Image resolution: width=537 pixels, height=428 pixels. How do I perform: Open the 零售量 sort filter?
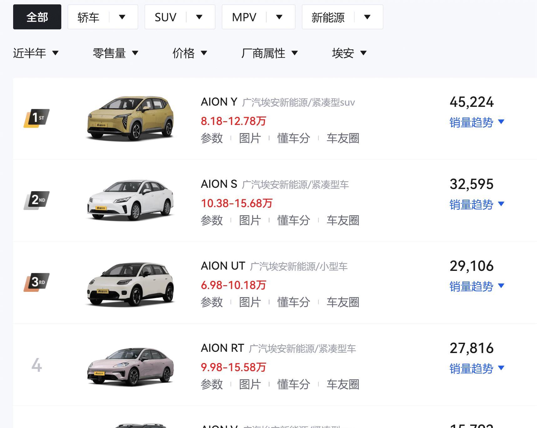point(115,53)
